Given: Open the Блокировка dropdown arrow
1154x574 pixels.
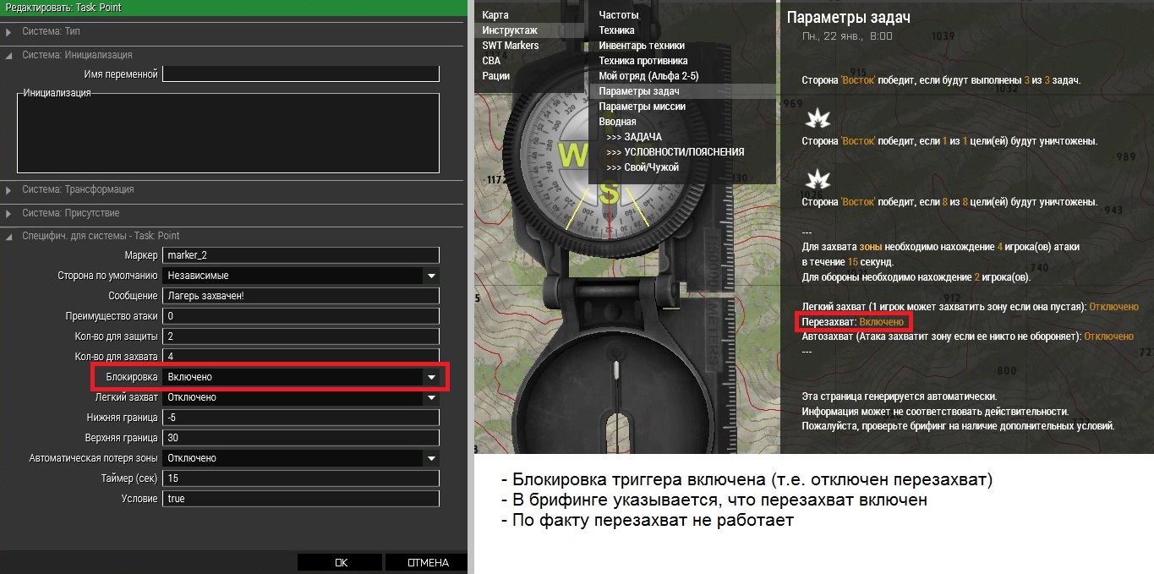Looking at the screenshot, I should tap(431, 377).
